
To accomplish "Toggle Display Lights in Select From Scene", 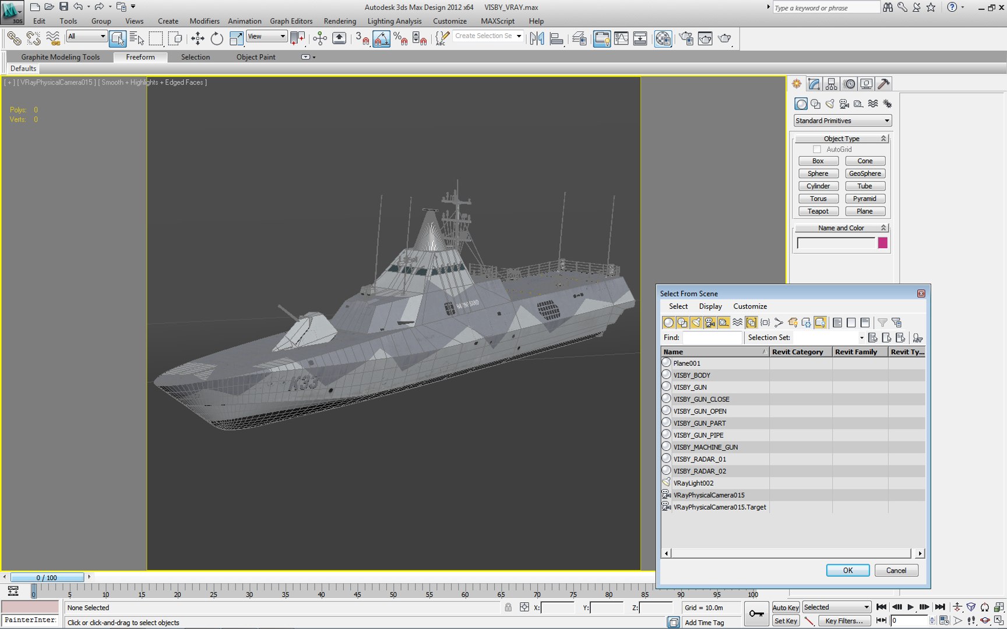I will pyautogui.click(x=696, y=323).
